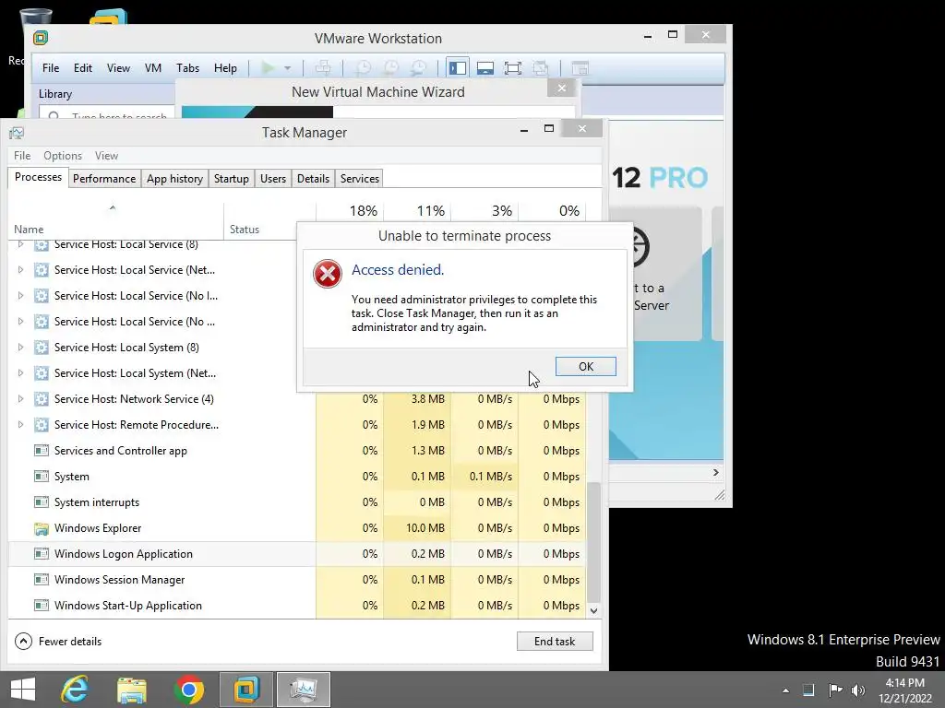Image resolution: width=945 pixels, height=708 pixels.
Task: Open the Users tab
Action: 273,178
